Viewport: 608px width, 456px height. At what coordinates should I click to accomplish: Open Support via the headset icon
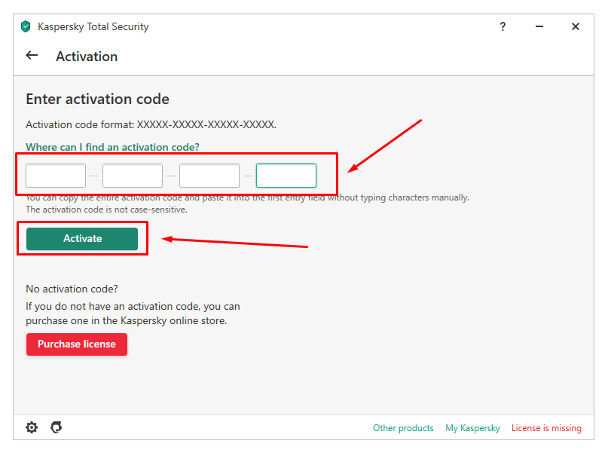[57, 427]
